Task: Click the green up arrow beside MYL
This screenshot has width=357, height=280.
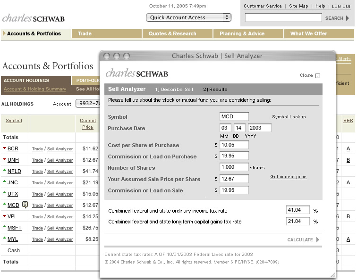Action: point(4,238)
